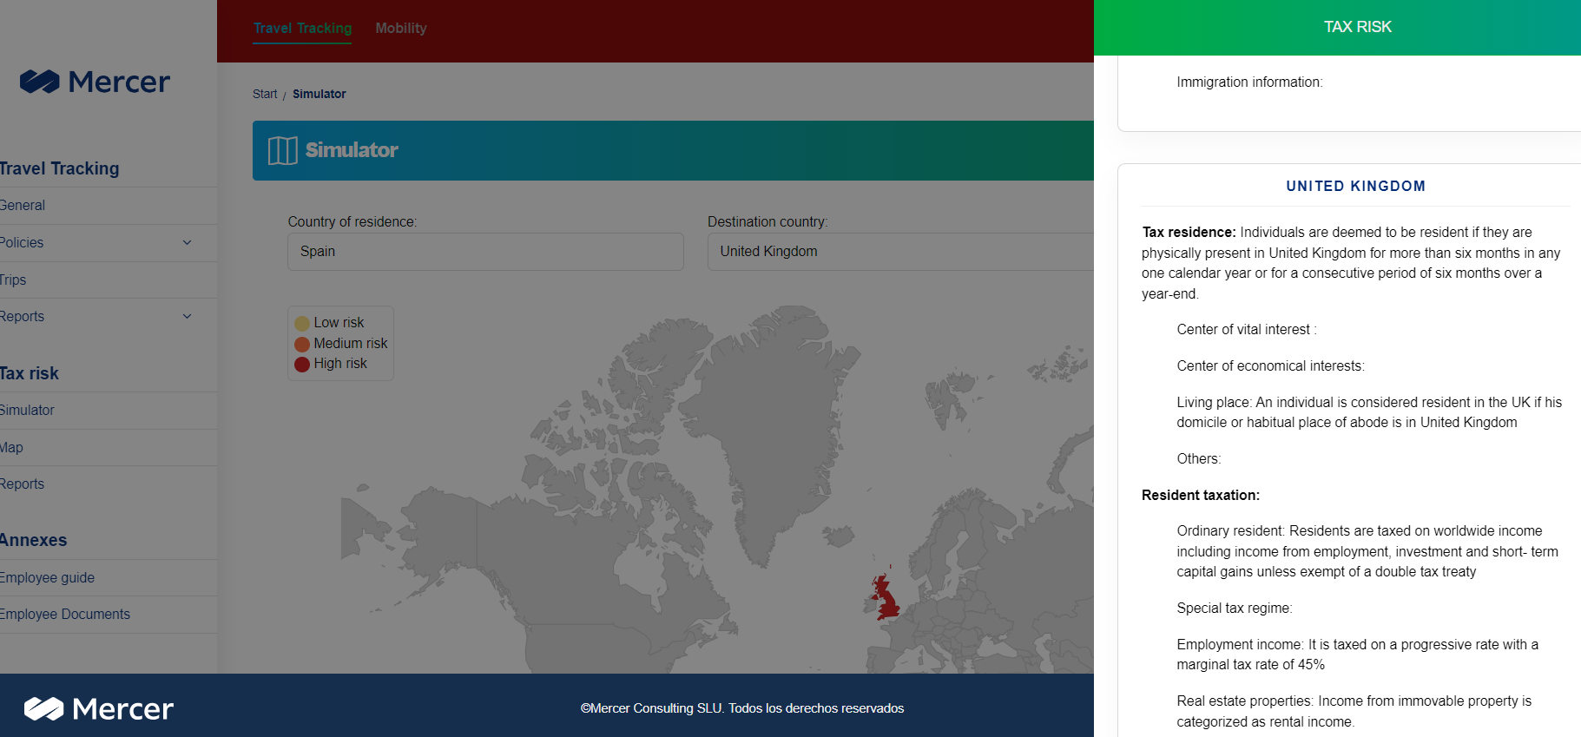Click the Special tax regime text
Viewport: 1581px width, 737px height.
click(1234, 608)
